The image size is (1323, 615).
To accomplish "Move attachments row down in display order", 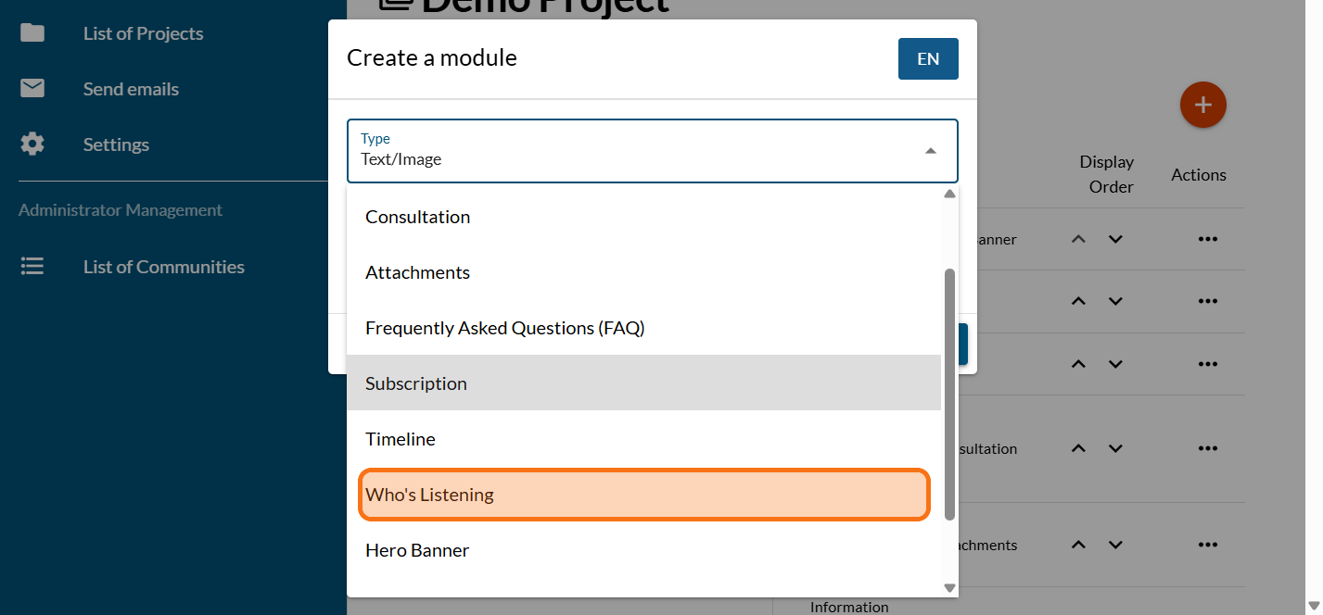I will (1115, 545).
